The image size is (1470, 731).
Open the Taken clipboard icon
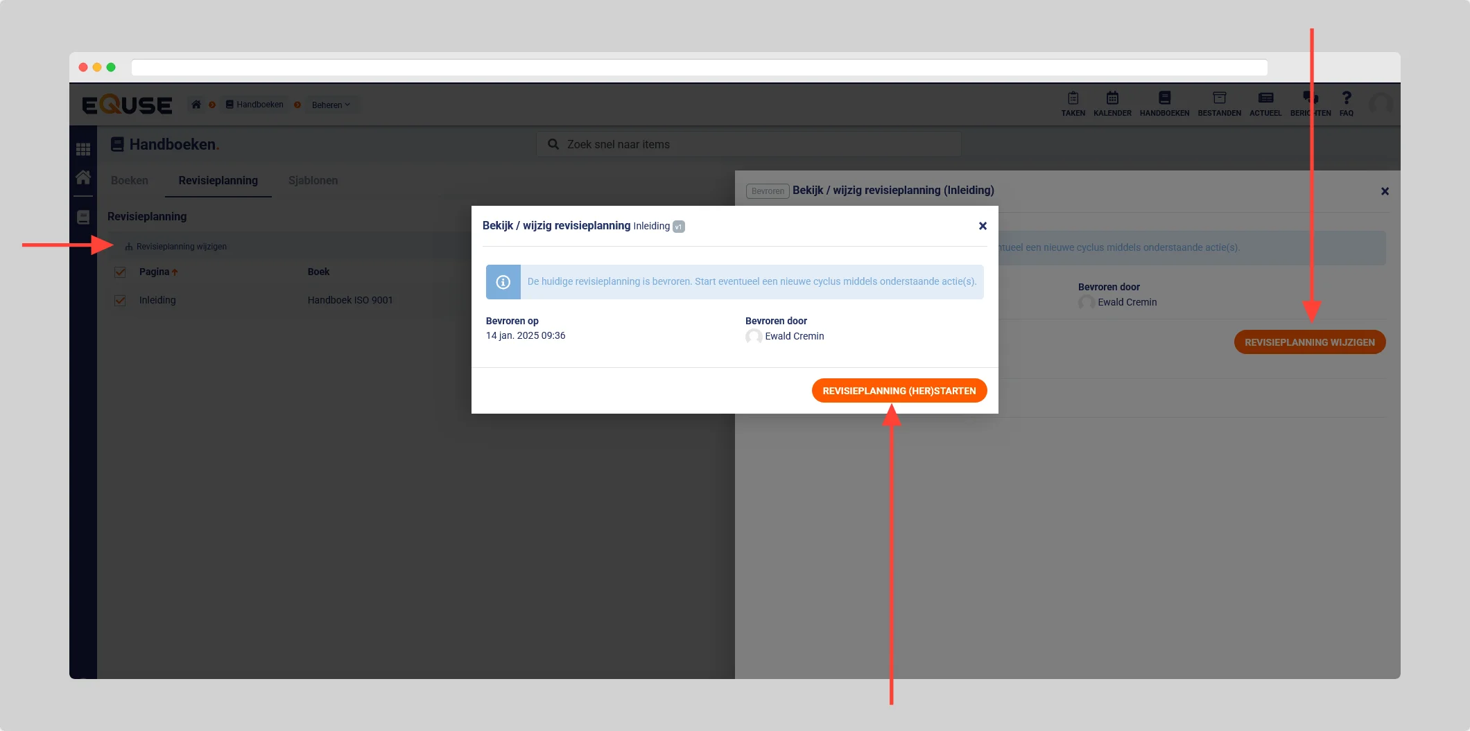pyautogui.click(x=1073, y=98)
